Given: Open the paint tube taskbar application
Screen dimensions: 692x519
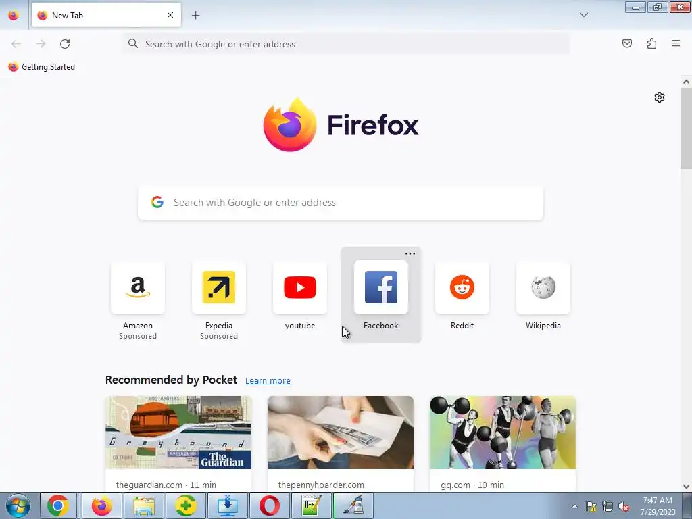Looking at the screenshot, I should (x=353, y=505).
